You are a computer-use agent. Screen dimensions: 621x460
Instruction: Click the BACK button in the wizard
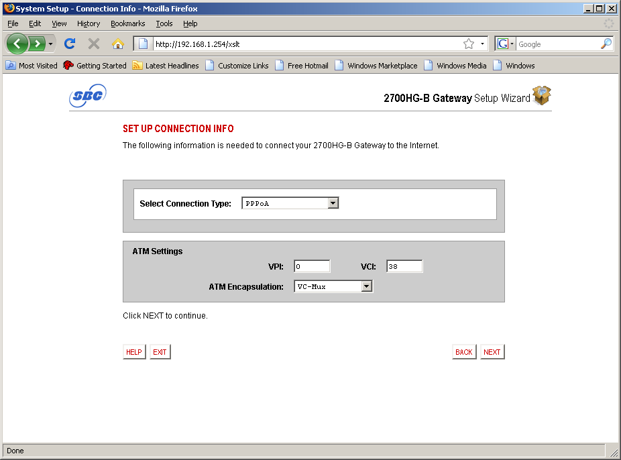click(464, 352)
